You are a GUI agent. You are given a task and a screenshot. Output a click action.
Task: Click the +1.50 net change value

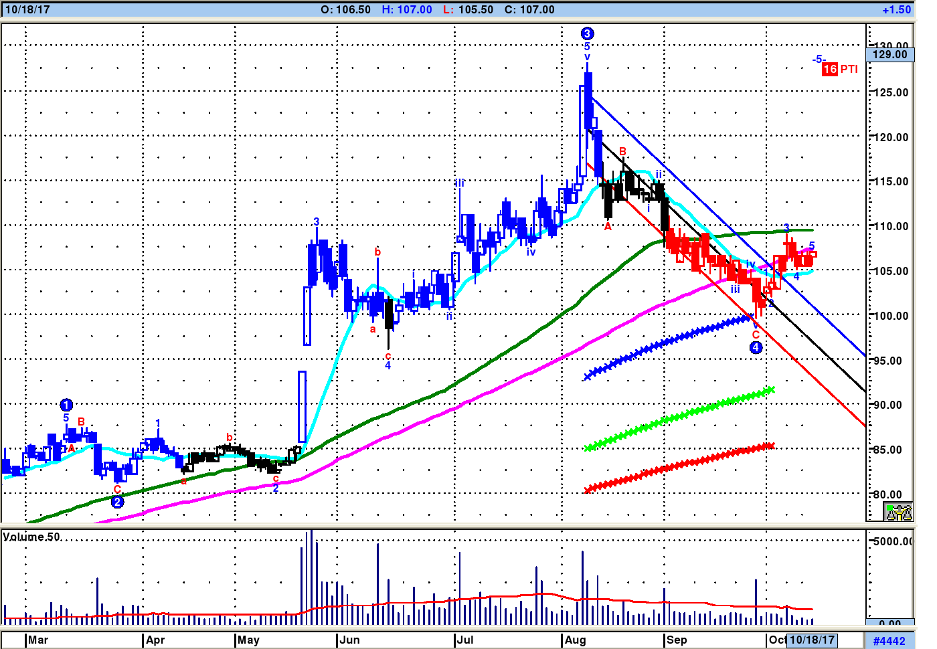(x=896, y=9)
